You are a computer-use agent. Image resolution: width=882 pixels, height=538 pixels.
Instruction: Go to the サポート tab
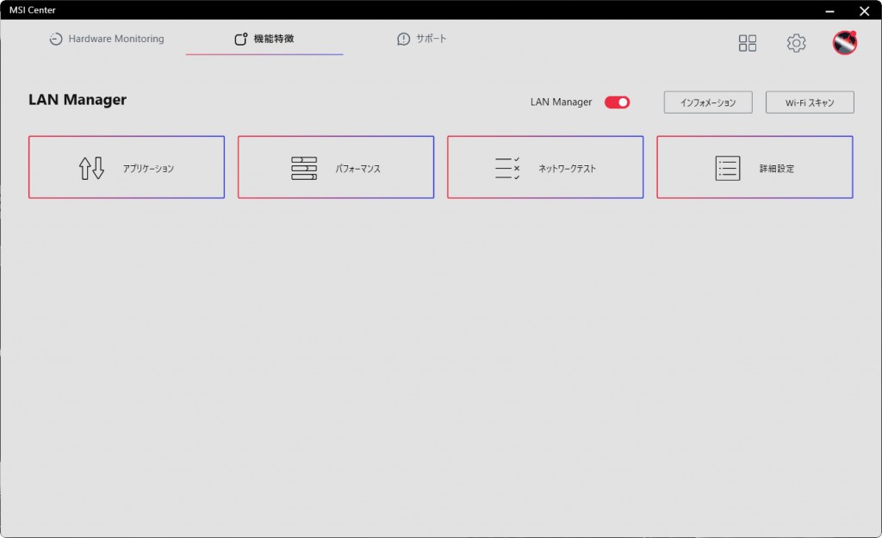(x=422, y=40)
